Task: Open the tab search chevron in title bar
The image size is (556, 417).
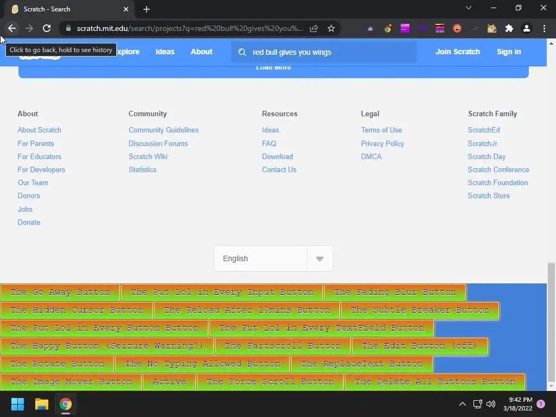Action: click(x=469, y=8)
